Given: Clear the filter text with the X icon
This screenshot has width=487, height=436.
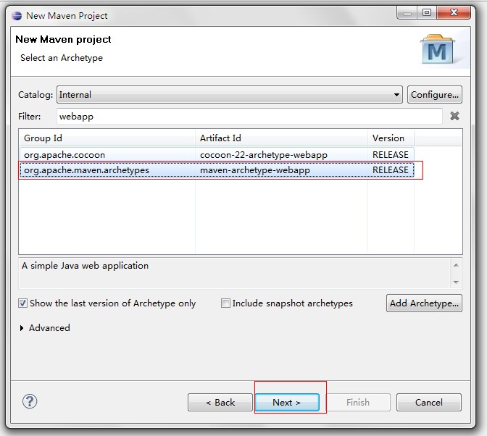Looking at the screenshot, I should tap(454, 116).
